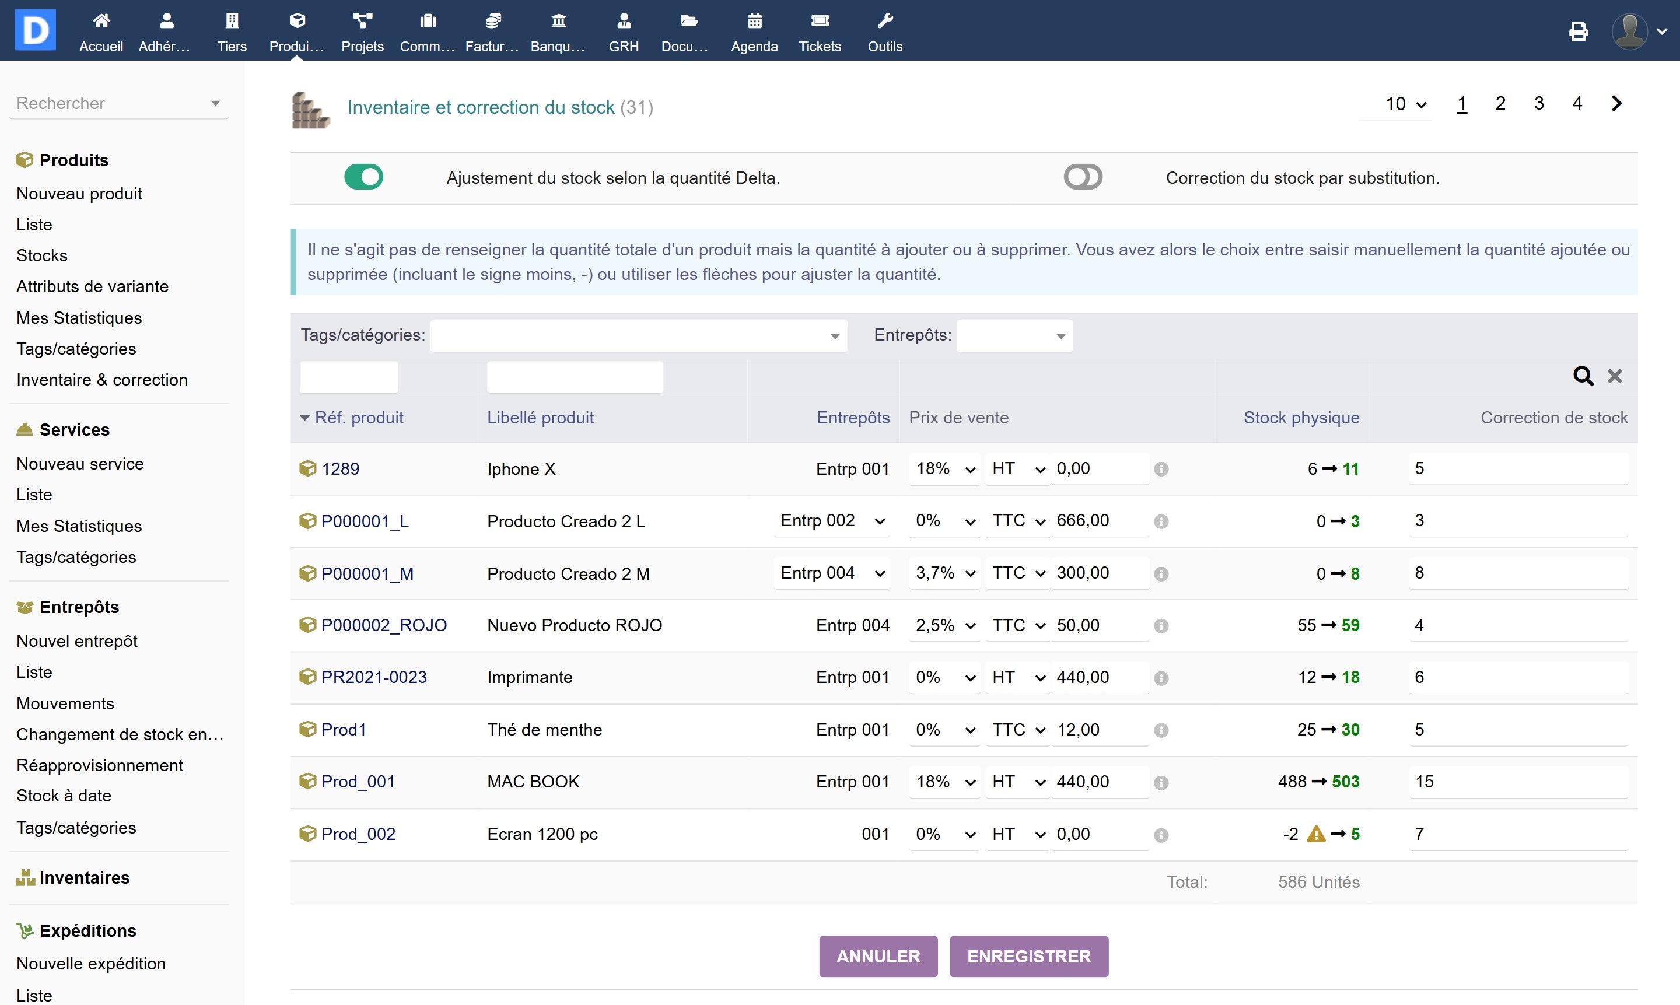The width and height of the screenshot is (1680, 1005).
Task: Open Tags/catégories filter dropdown
Action: point(639,336)
